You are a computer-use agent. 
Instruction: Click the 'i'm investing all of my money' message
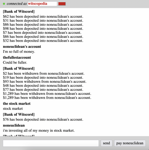(x=39, y=130)
